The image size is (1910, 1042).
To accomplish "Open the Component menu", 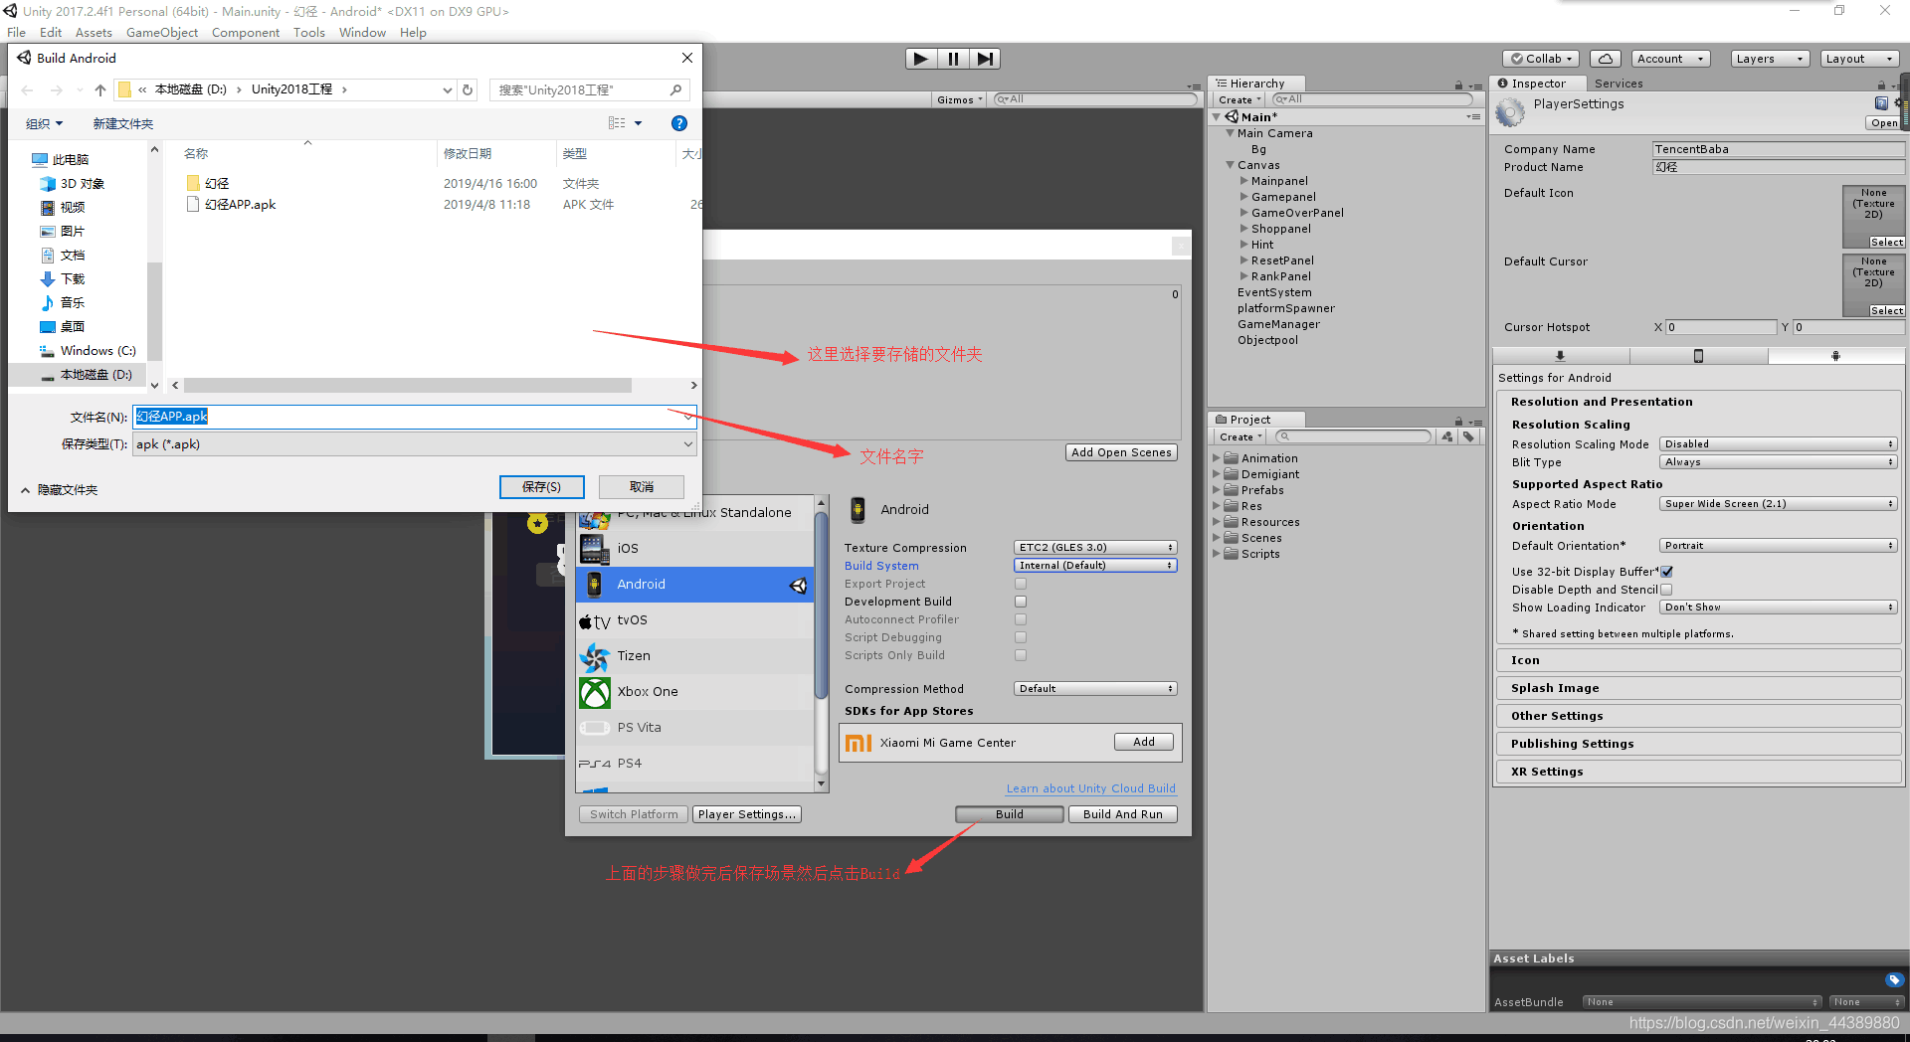I will (x=246, y=33).
